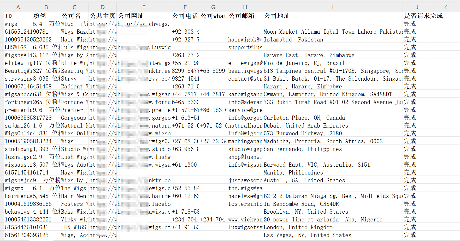Select email cell fostersinfo
The width and height of the screenshot is (460, 241).
click(x=245, y=204)
